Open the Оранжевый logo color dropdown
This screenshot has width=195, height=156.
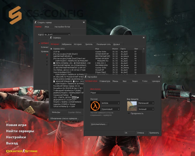pos(111,109)
